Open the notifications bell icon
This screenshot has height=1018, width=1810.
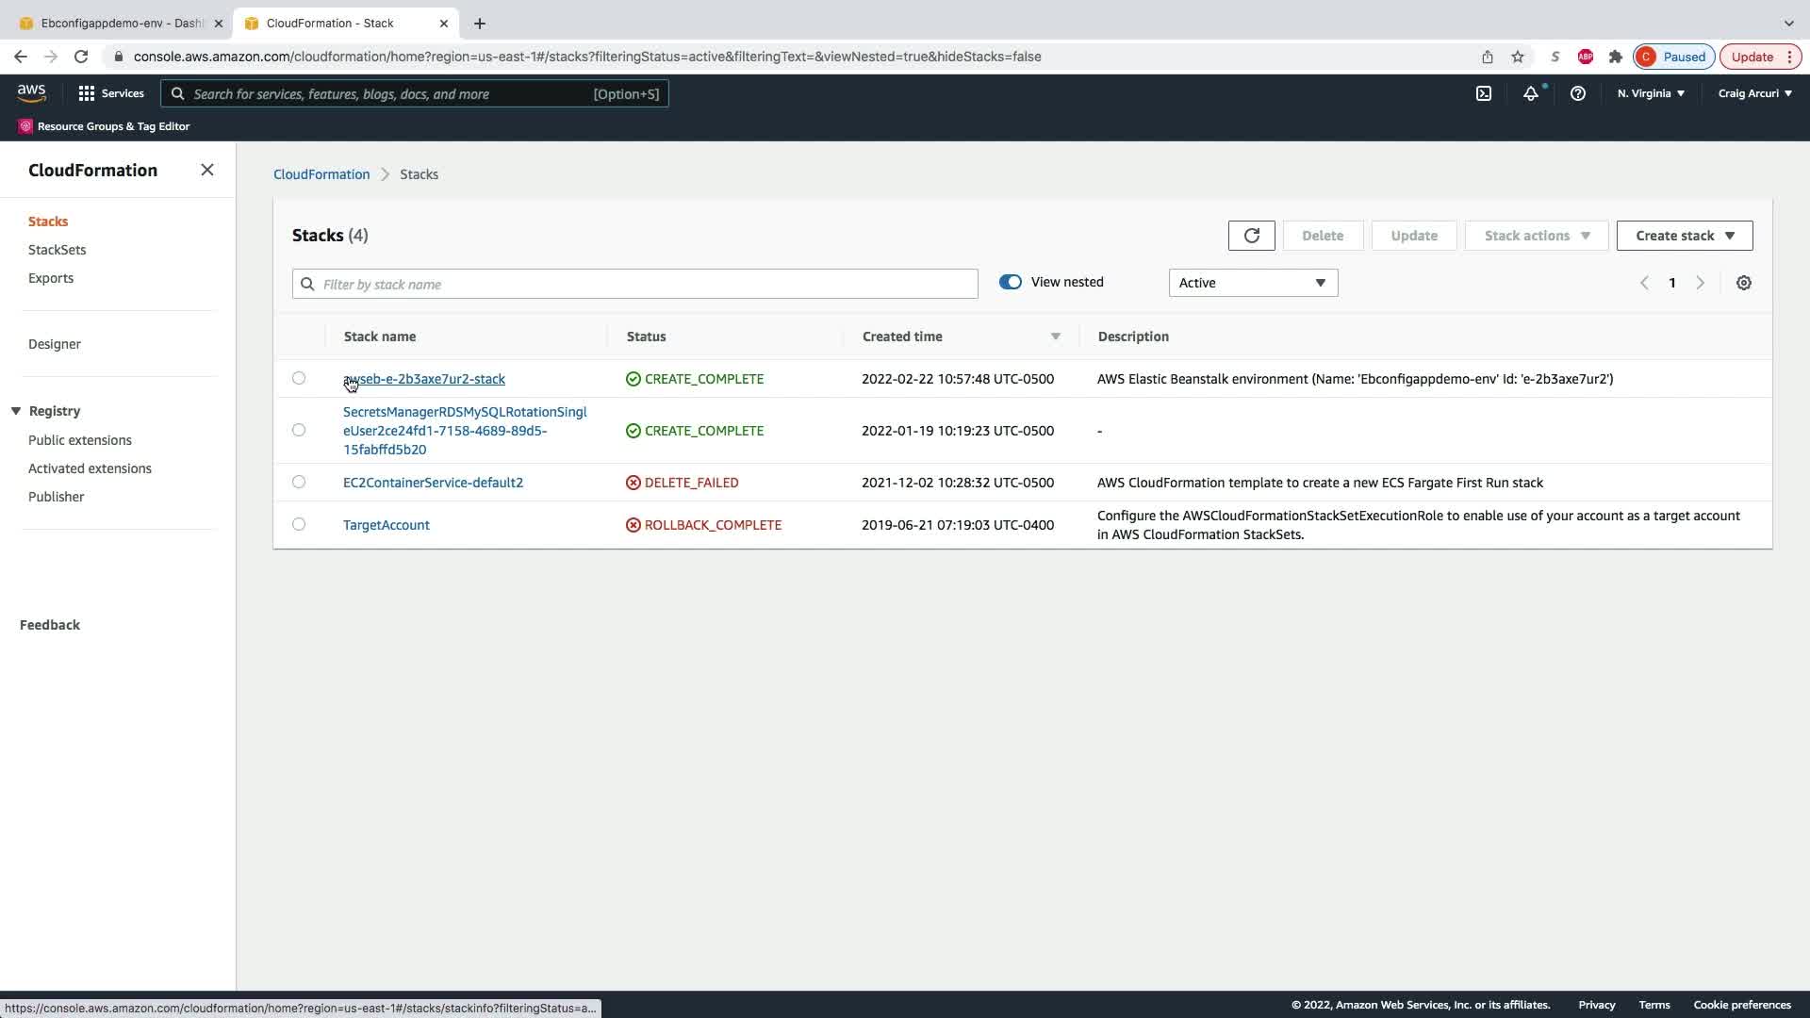(1530, 93)
